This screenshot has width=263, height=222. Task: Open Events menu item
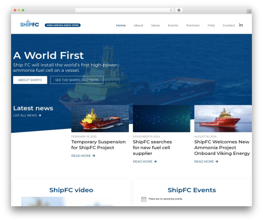coord(173,25)
